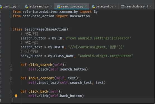Open the test_search.py tab
Image resolution: width=155 pixels, height=104 pixels.
point(39,6)
